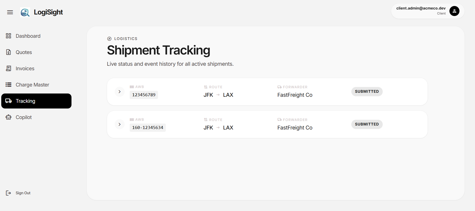Image resolution: width=475 pixels, height=211 pixels.
Task: Click the LogiSight magnifier logo
Action: [x=25, y=12]
